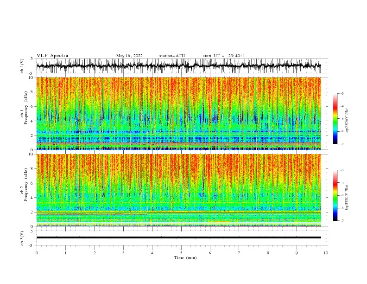The width and height of the screenshot is (367, 284).
Task: Click the "-3" tick on ch.2 color bar
Action: 342,170
